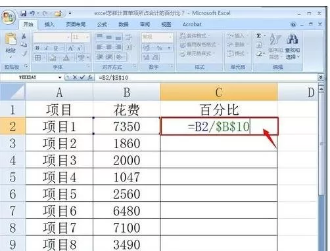Click the 删除 delete cells button
The image size is (330, 251).
(237, 45)
